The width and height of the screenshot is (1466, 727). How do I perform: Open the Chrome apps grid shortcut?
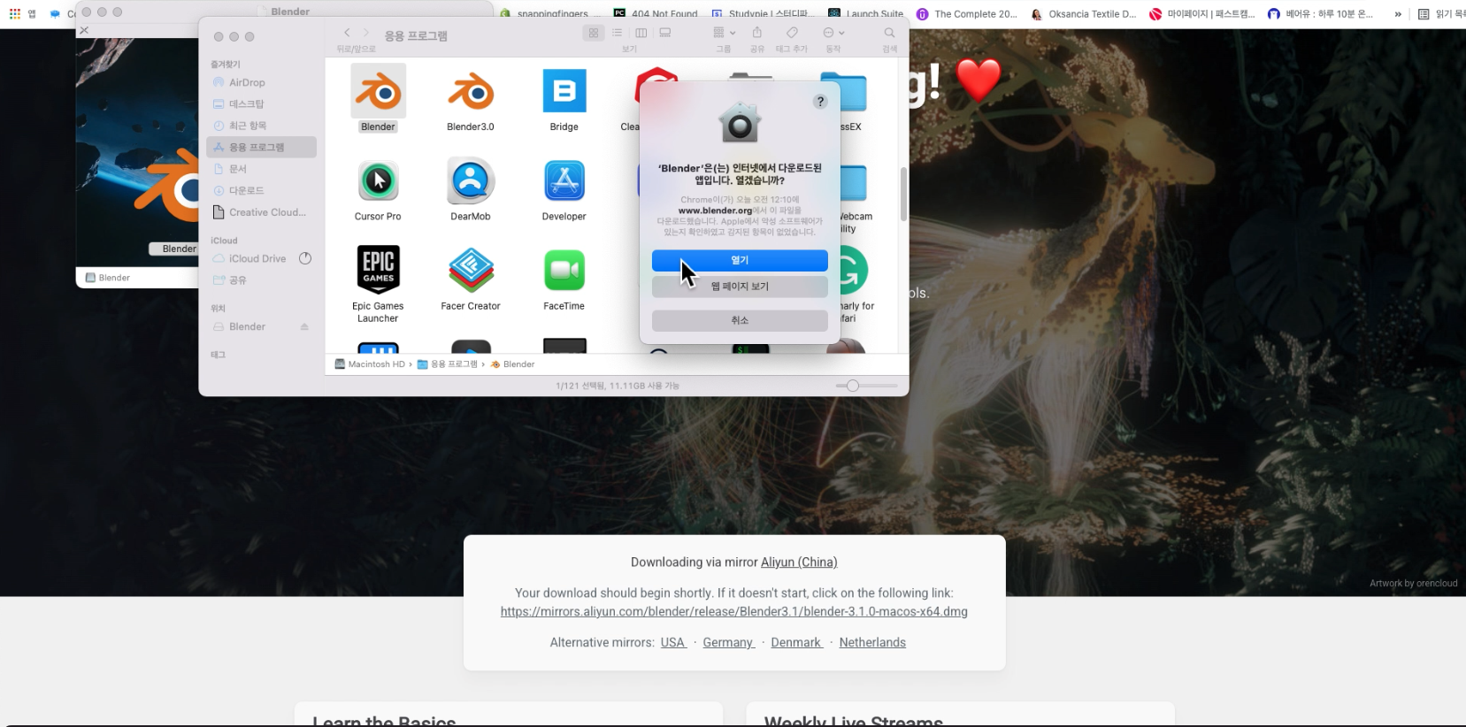pos(15,13)
